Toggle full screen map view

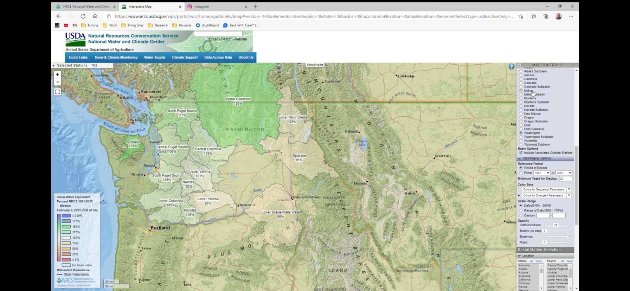[x=57, y=92]
